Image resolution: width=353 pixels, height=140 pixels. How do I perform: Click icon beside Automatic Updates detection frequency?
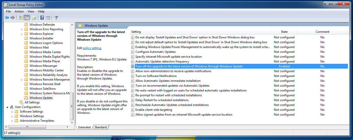(133, 61)
